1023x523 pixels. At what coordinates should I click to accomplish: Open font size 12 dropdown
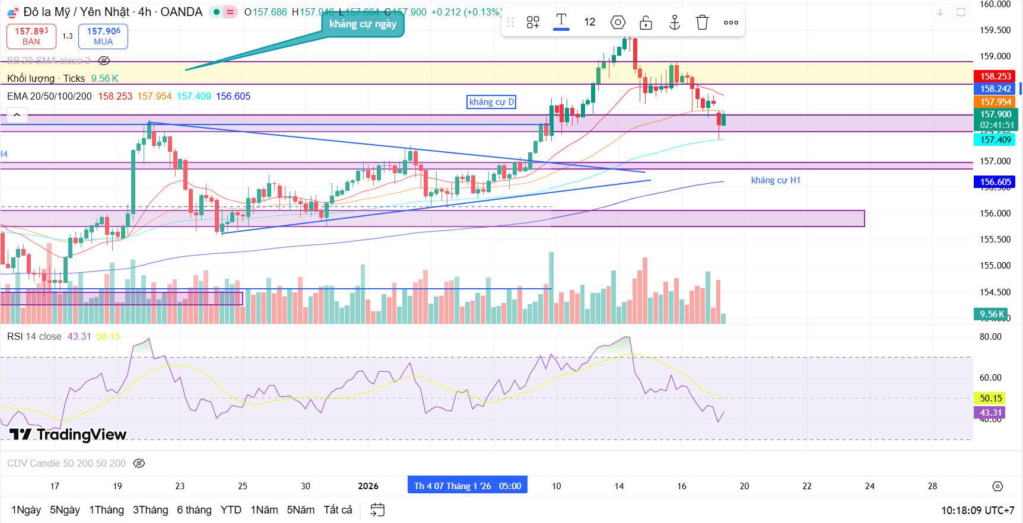click(589, 23)
